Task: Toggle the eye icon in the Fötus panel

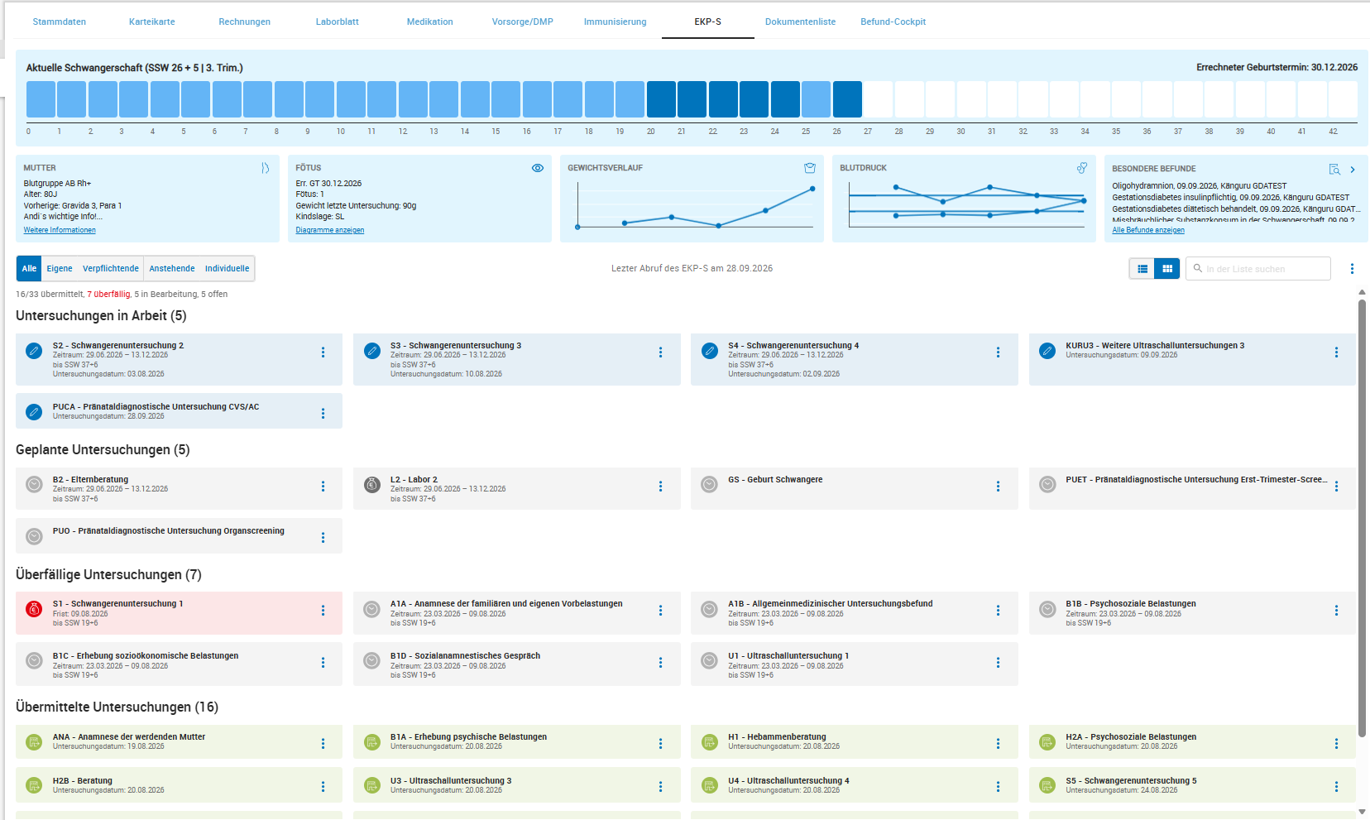Action: click(x=538, y=168)
